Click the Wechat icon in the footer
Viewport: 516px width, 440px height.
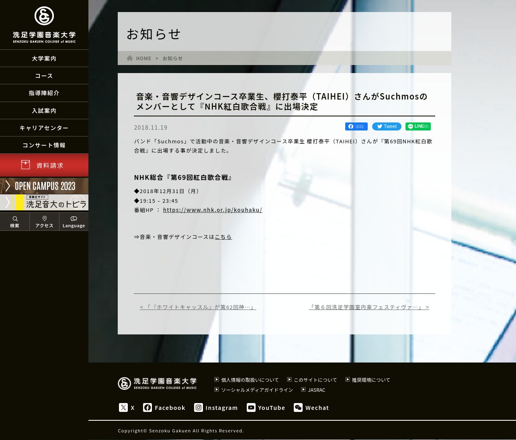(x=298, y=407)
